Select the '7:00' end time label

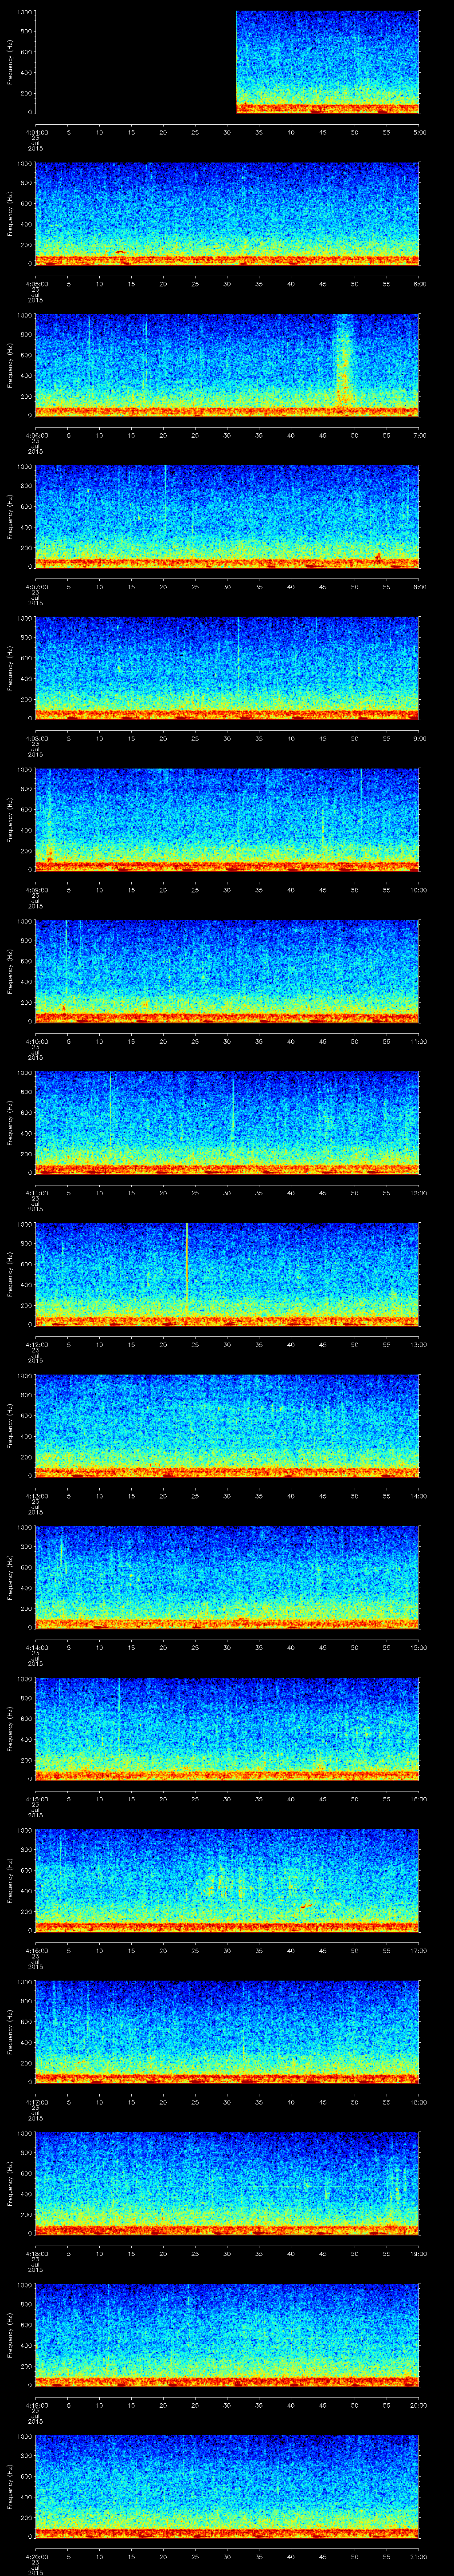coord(419,435)
